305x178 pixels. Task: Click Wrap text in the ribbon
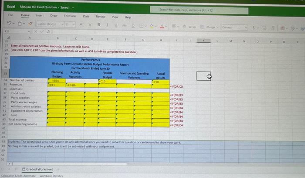[189, 27]
